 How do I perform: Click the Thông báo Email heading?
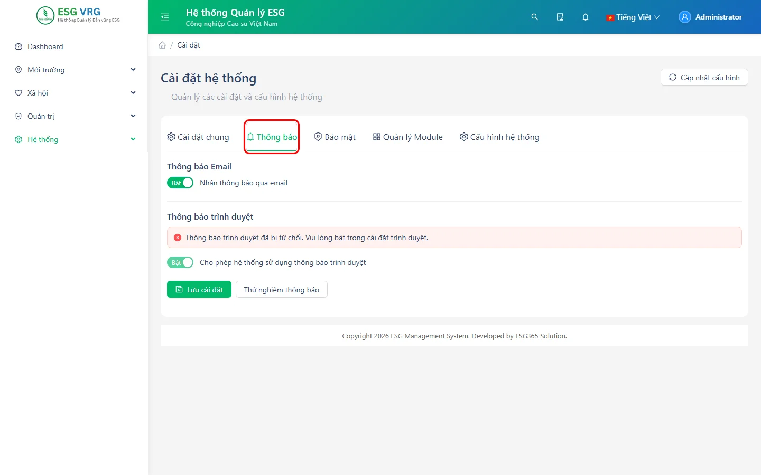pos(199,167)
